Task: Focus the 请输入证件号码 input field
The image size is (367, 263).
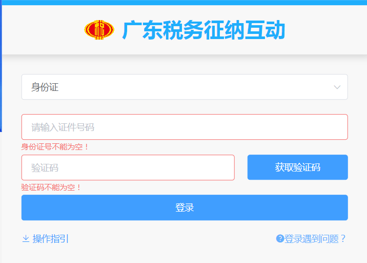Action: pyautogui.click(x=185, y=127)
